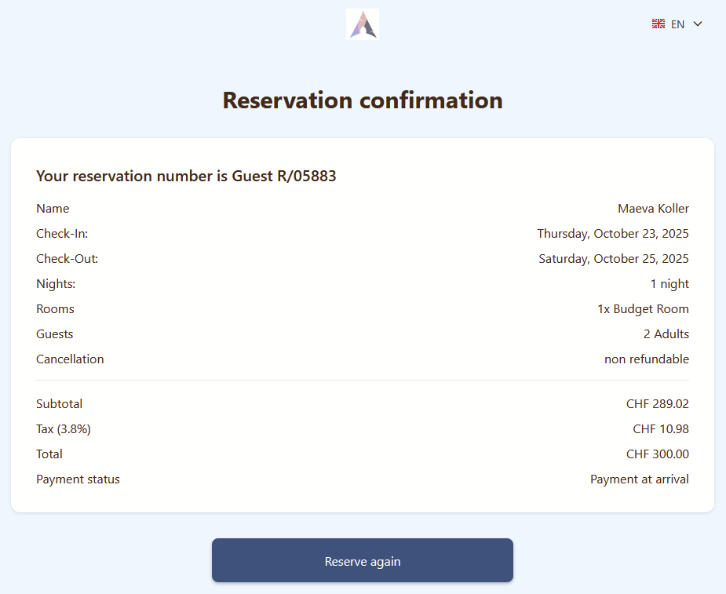Screen dimensions: 726x594
Task: Click the hotel logo at top
Action: (363, 24)
